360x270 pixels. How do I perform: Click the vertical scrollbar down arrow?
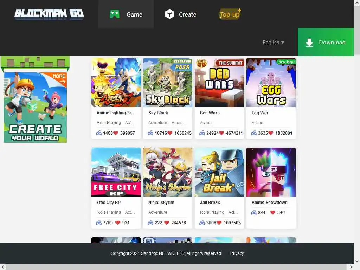click(x=357, y=261)
